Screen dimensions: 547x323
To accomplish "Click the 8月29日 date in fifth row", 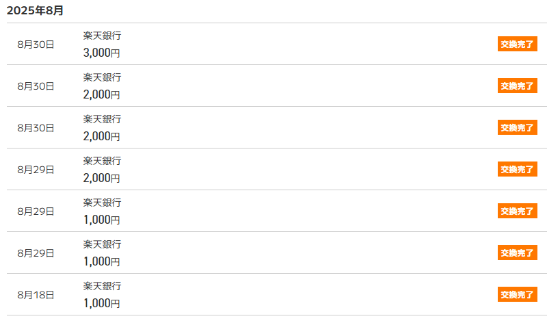I will pos(36,211).
